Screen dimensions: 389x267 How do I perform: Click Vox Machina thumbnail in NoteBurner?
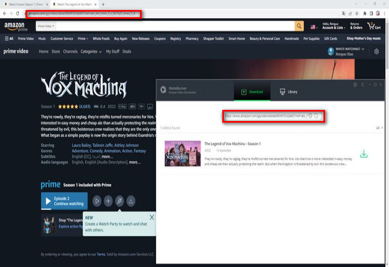(x=183, y=153)
